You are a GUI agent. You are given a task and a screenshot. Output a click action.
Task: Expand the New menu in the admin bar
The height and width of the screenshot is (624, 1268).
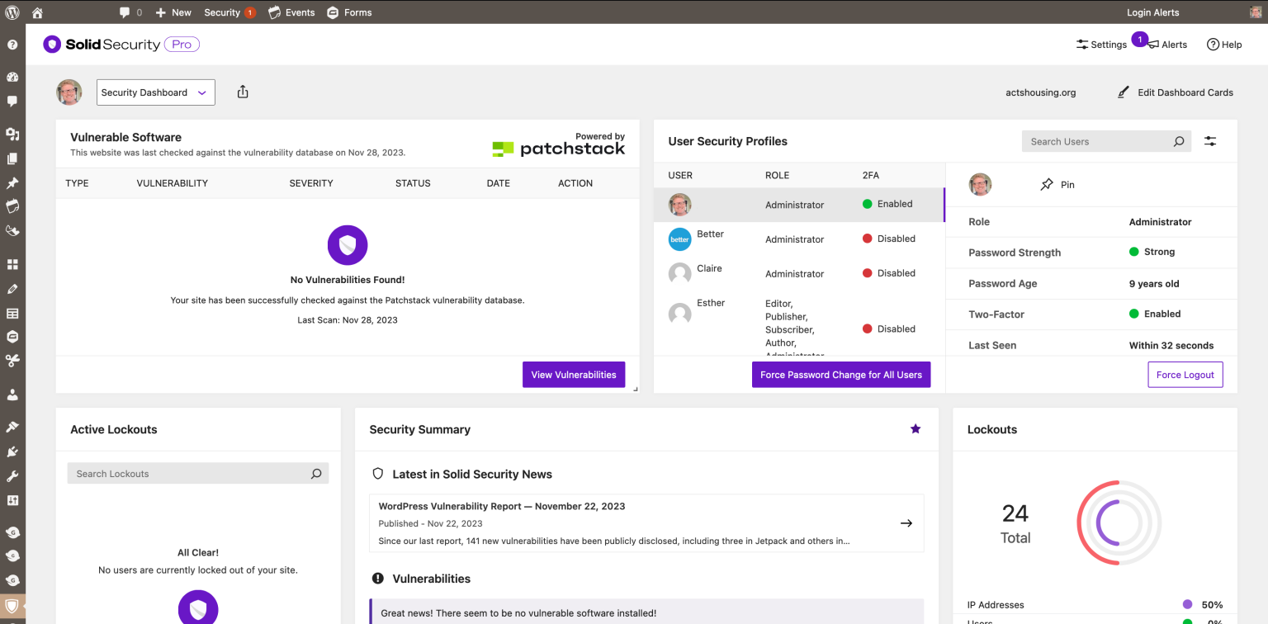173,12
